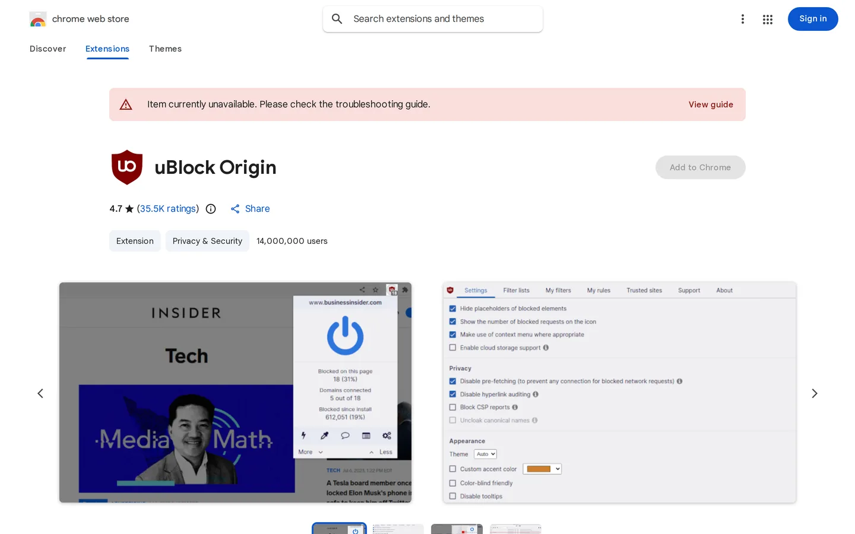Image resolution: width=855 pixels, height=534 pixels.
Task: Expand More options in popup screenshot
Action: (x=311, y=452)
